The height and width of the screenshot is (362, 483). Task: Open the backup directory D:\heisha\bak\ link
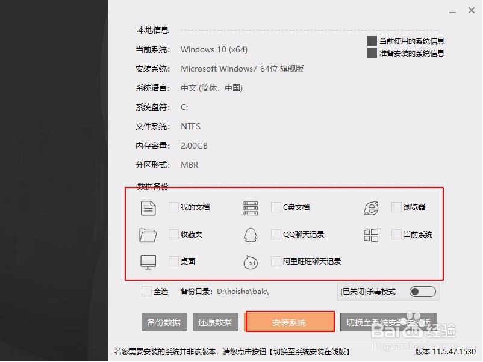pos(243,292)
